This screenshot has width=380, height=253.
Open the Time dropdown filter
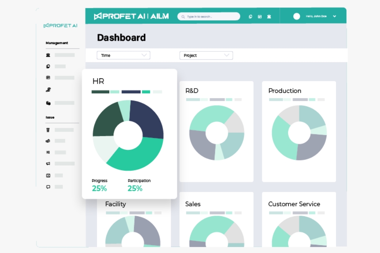coord(123,55)
